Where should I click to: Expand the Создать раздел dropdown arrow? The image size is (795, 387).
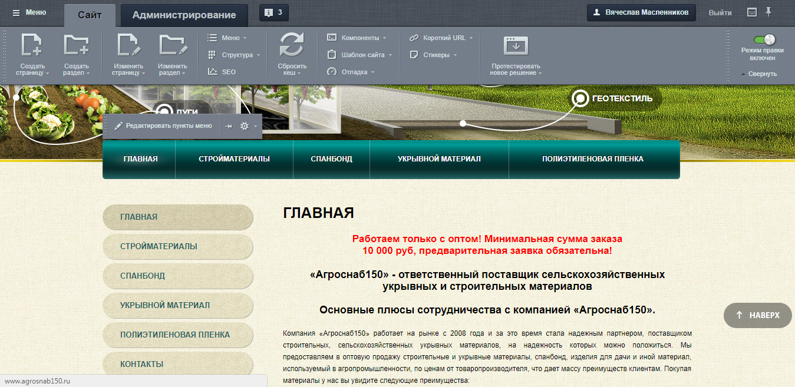pyautogui.click(x=88, y=74)
